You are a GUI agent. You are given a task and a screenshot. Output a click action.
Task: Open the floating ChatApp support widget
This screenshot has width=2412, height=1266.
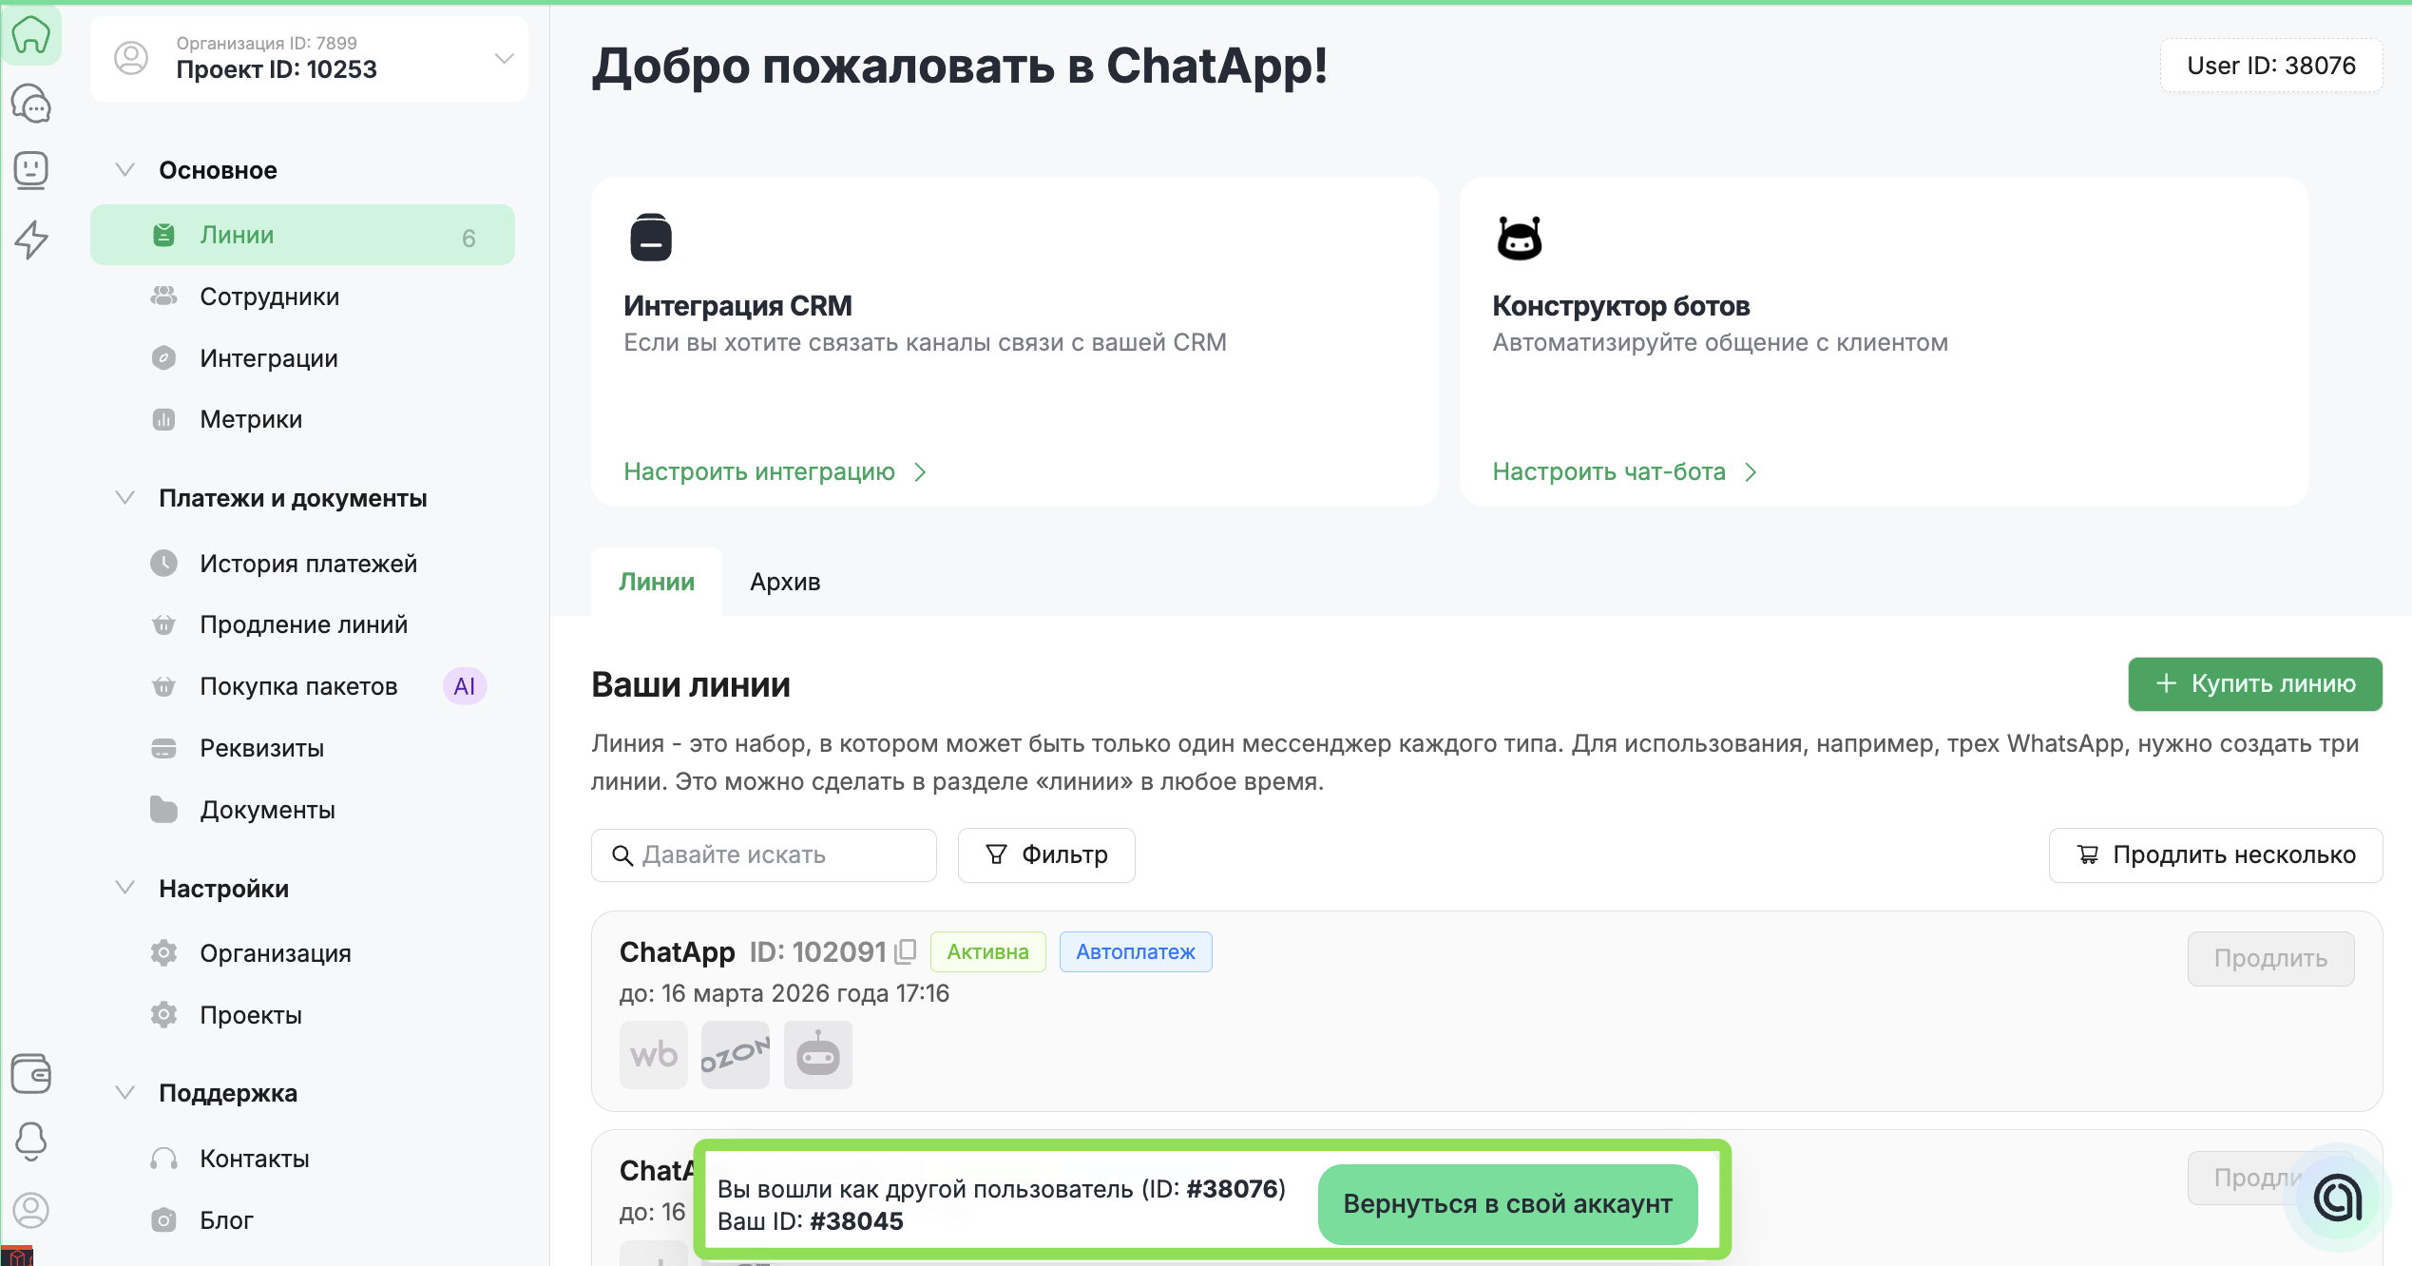2337,1198
